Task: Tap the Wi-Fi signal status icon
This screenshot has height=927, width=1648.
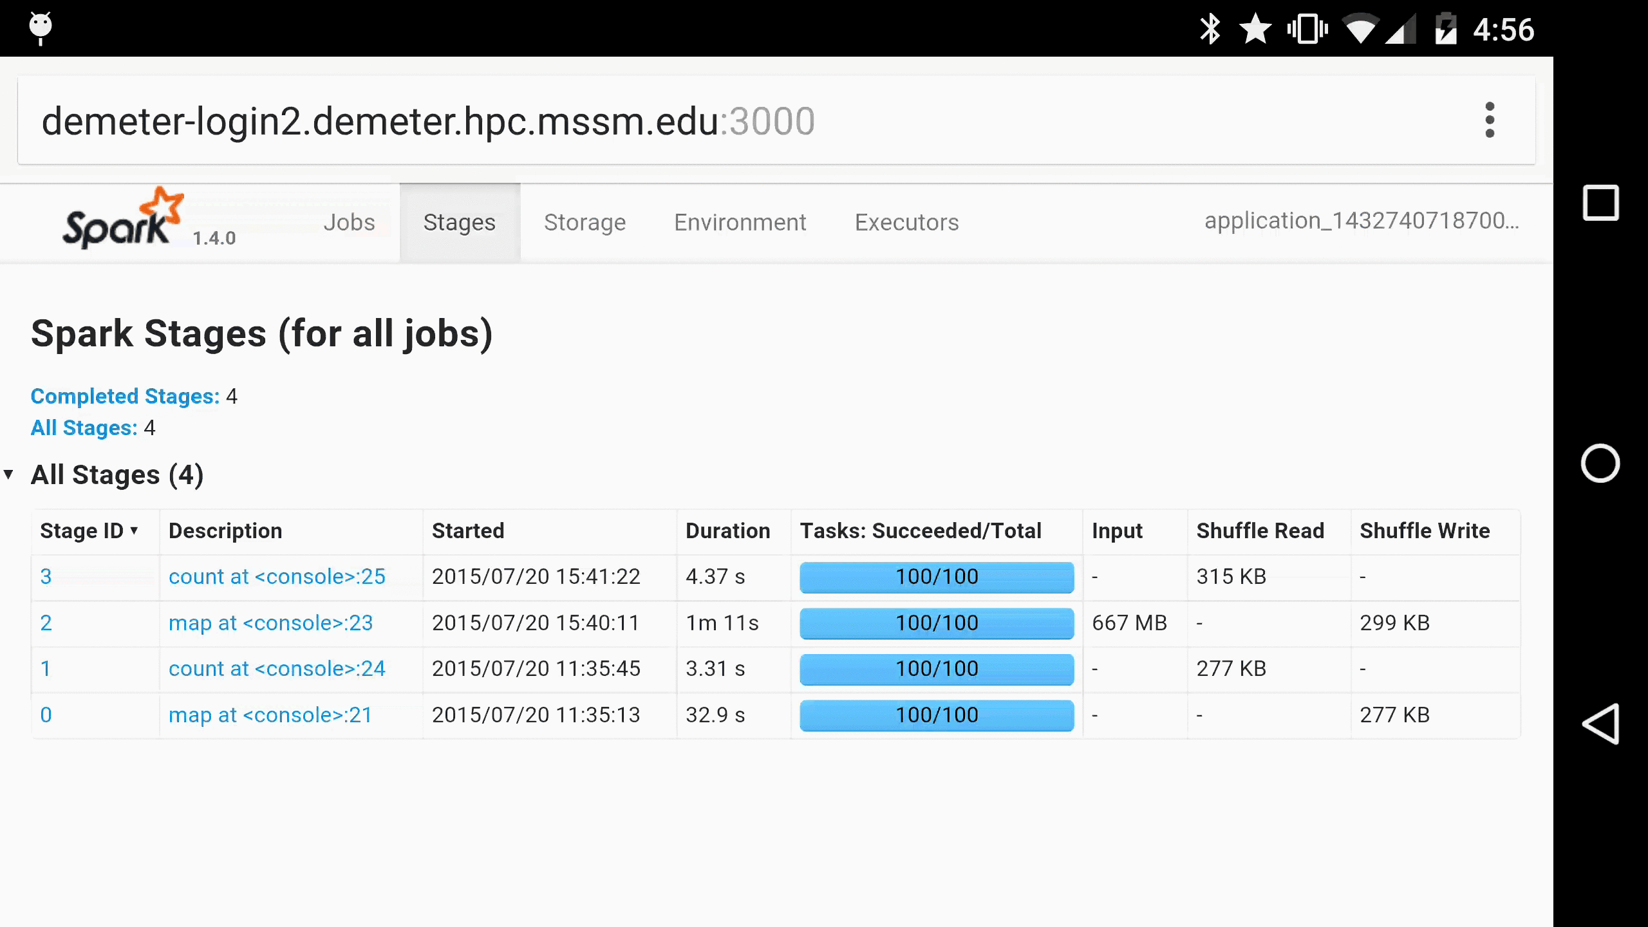Action: tap(1360, 30)
